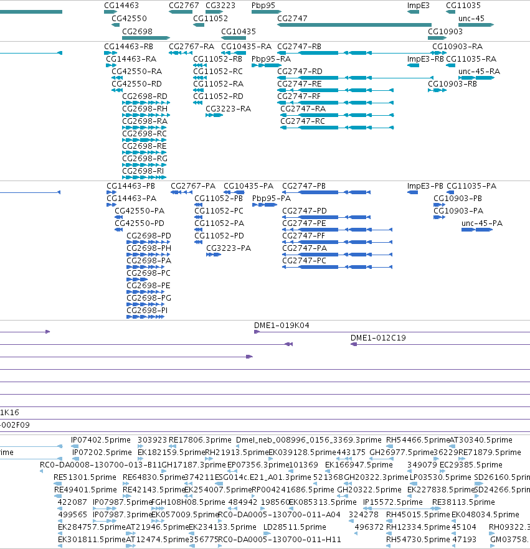Screen dimensions: 530x549
Task: Select the CG10903 gene label
Action: tap(445, 32)
